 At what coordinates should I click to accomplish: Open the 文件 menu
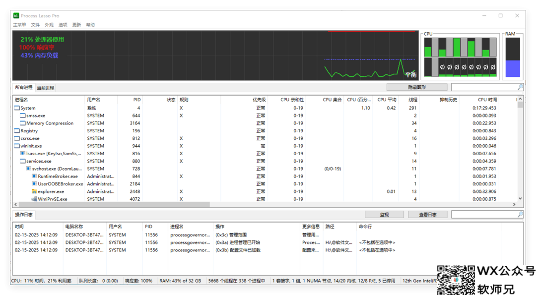(x=35, y=25)
